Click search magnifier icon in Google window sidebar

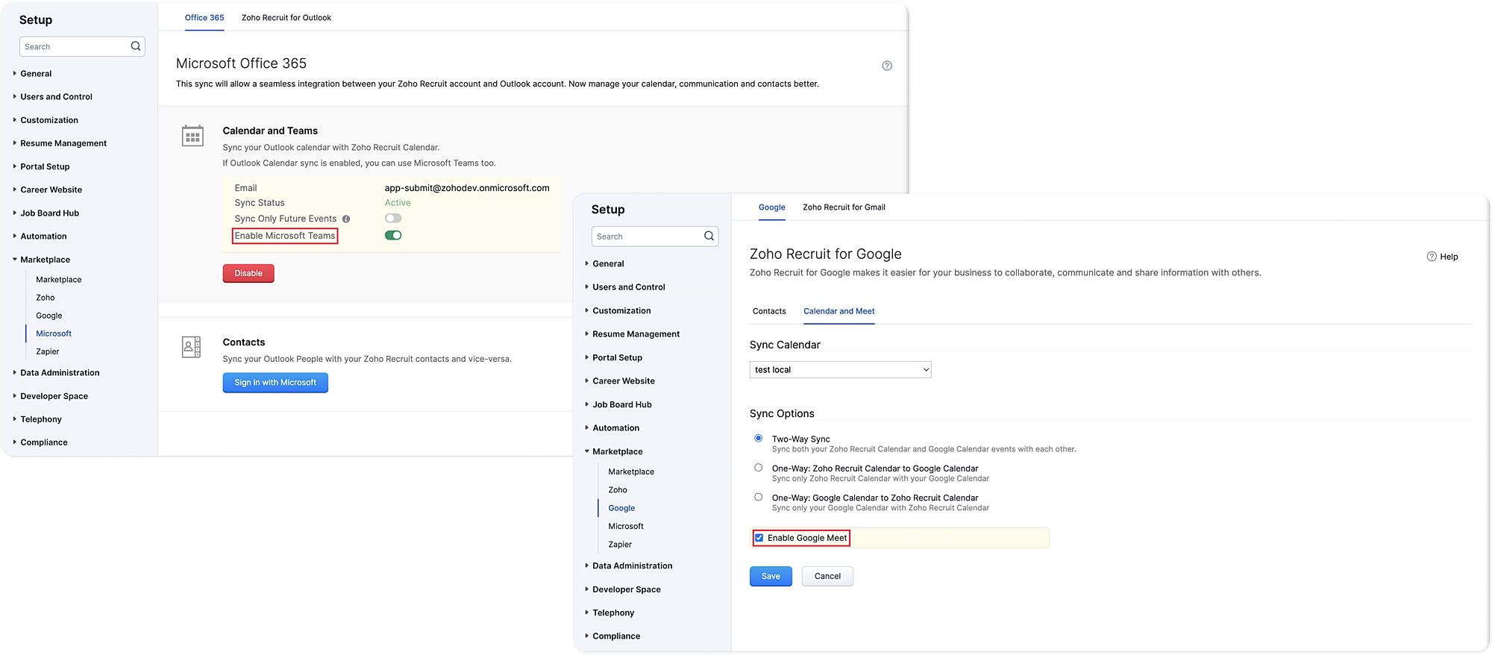coord(709,236)
